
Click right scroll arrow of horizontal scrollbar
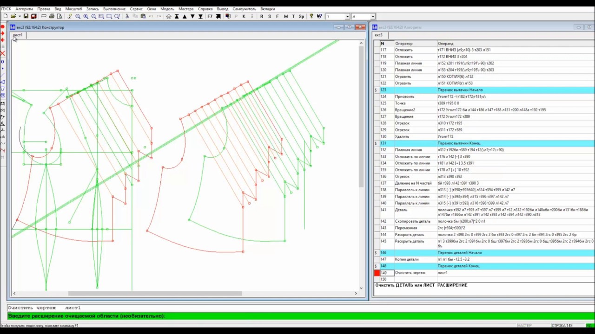tap(356, 293)
